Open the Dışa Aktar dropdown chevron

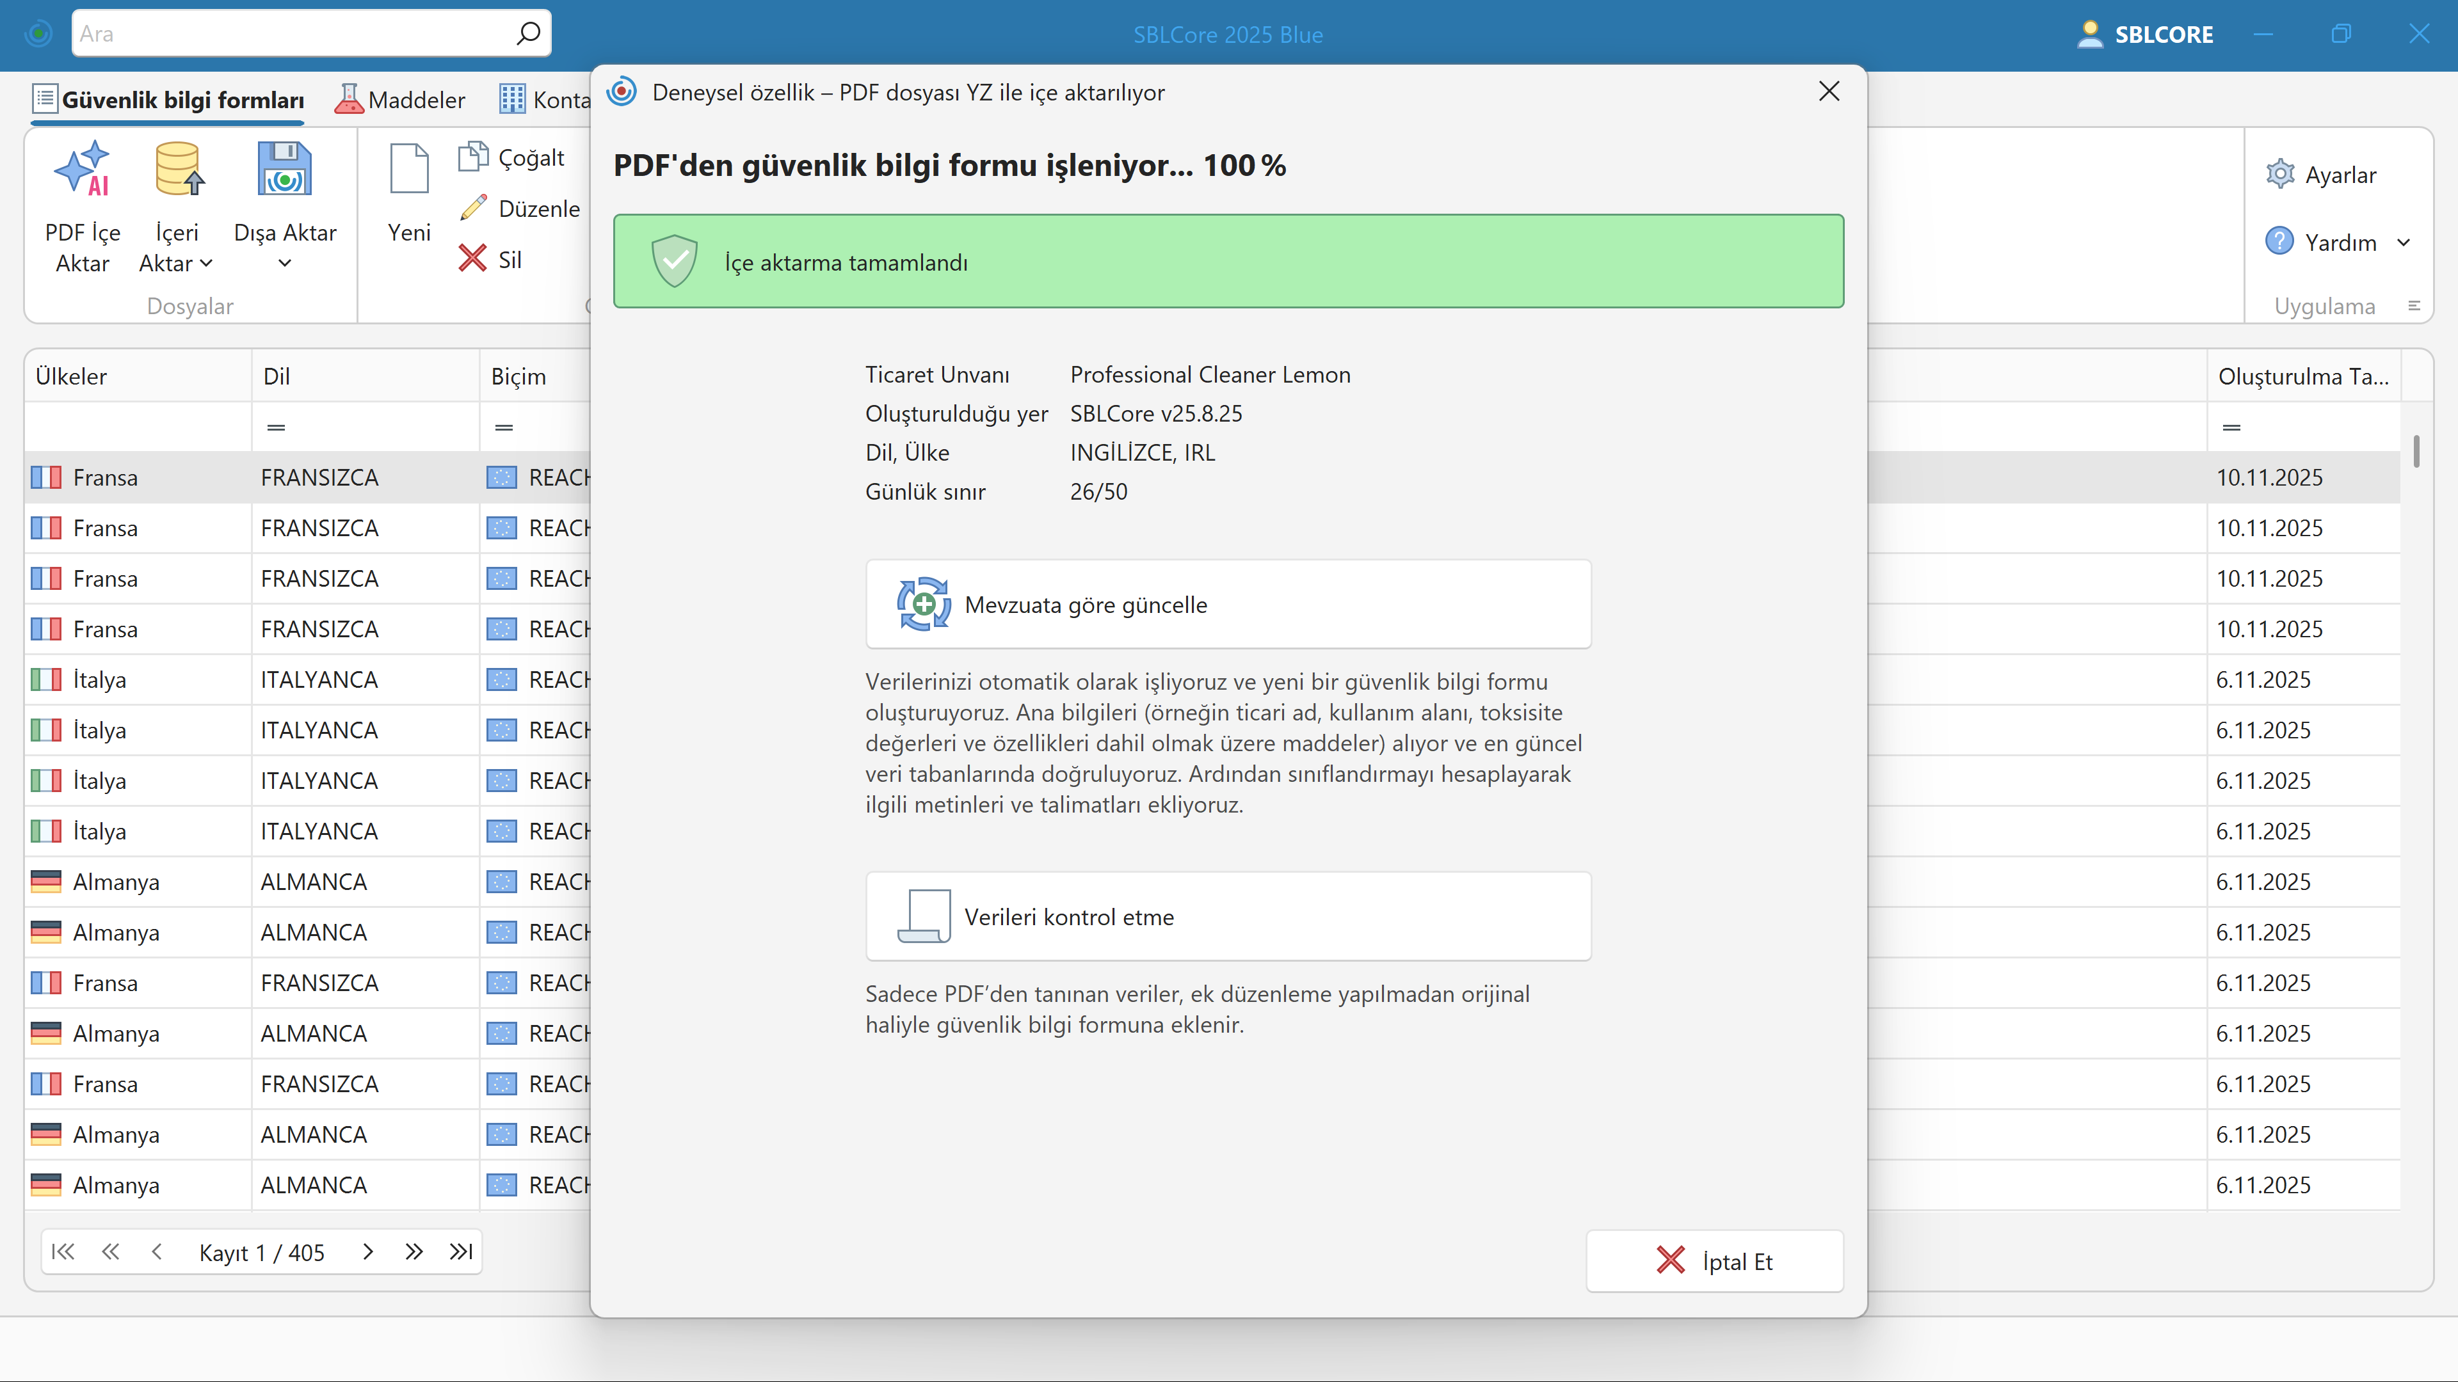click(x=284, y=264)
